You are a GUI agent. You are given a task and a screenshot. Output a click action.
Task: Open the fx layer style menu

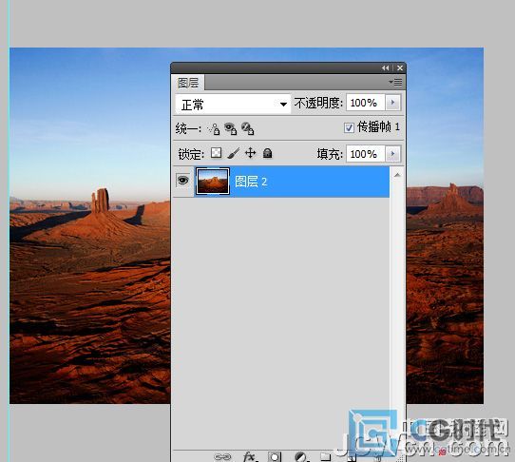point(250,456)
